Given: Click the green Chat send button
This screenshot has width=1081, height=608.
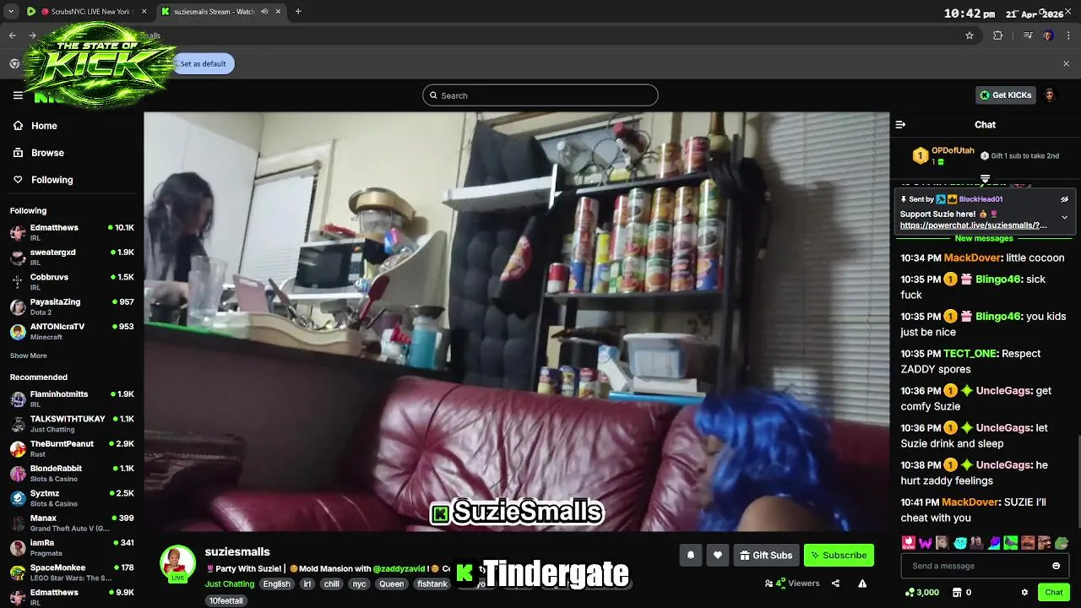Looking at the screenshot, I should pyautogui.click(x=1054, y=592).
